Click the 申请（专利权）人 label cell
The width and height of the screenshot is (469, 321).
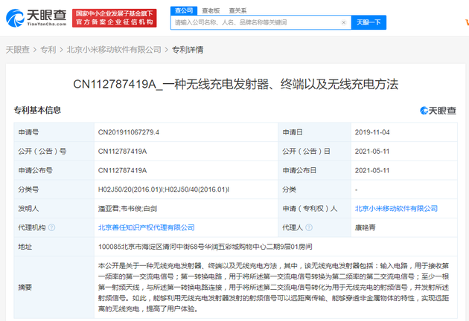point(314,208)
